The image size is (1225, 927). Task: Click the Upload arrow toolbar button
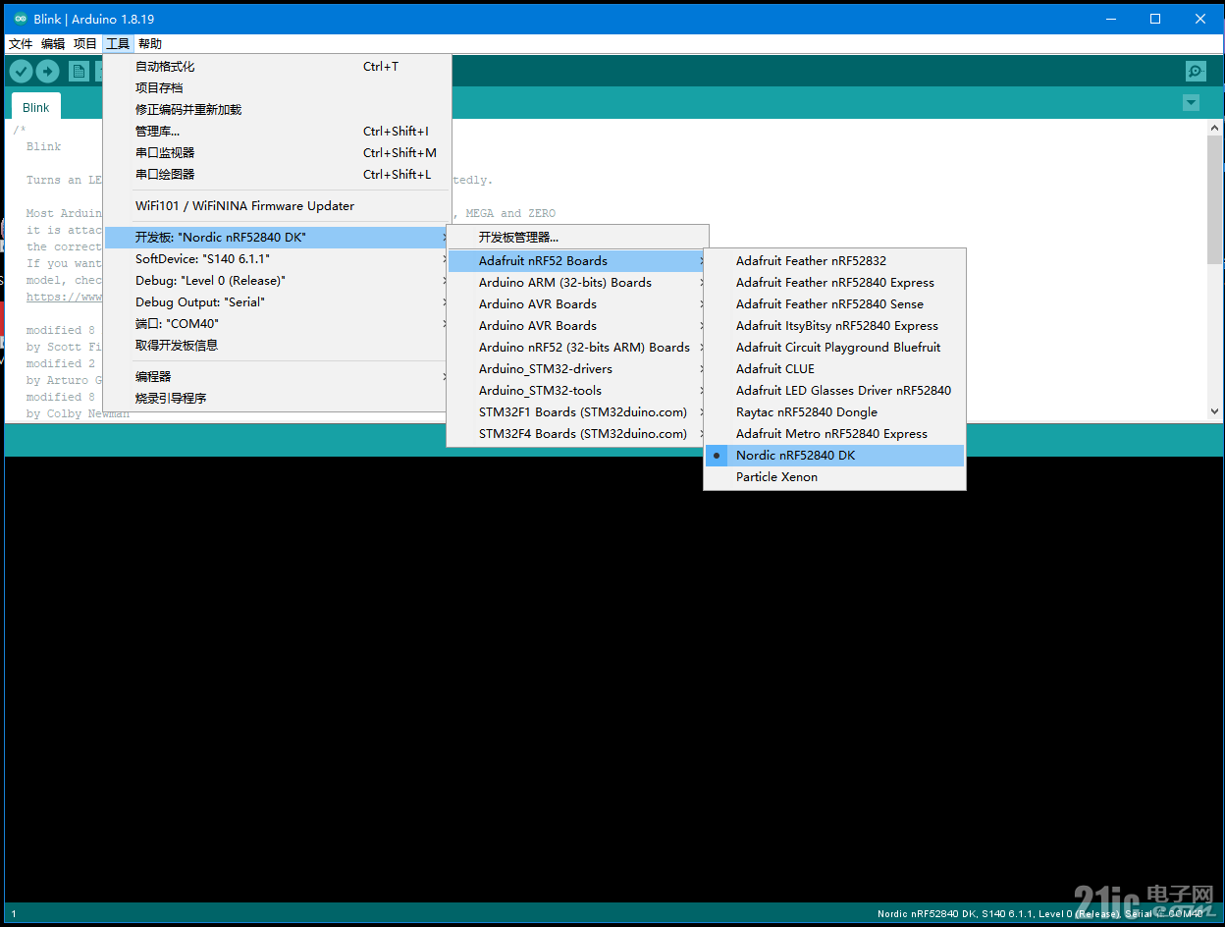[47, 71]
